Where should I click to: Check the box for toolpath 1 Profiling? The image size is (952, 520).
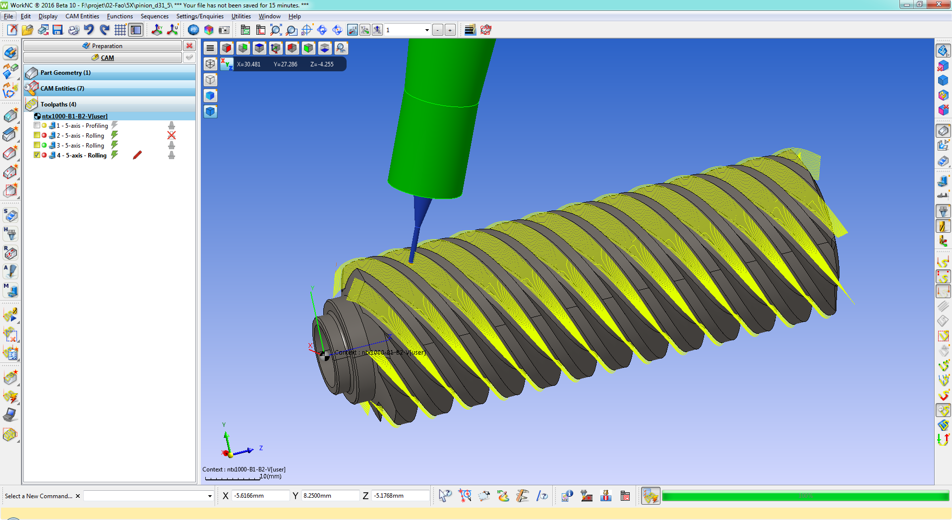(37, 125)
